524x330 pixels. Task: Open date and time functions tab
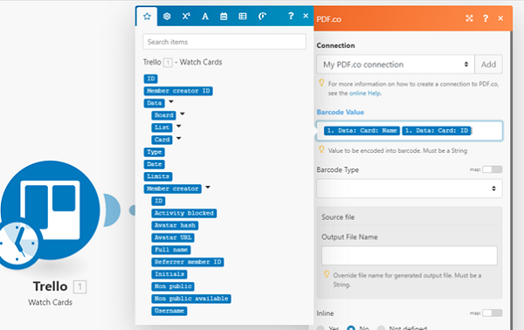(x=224, y=16)
